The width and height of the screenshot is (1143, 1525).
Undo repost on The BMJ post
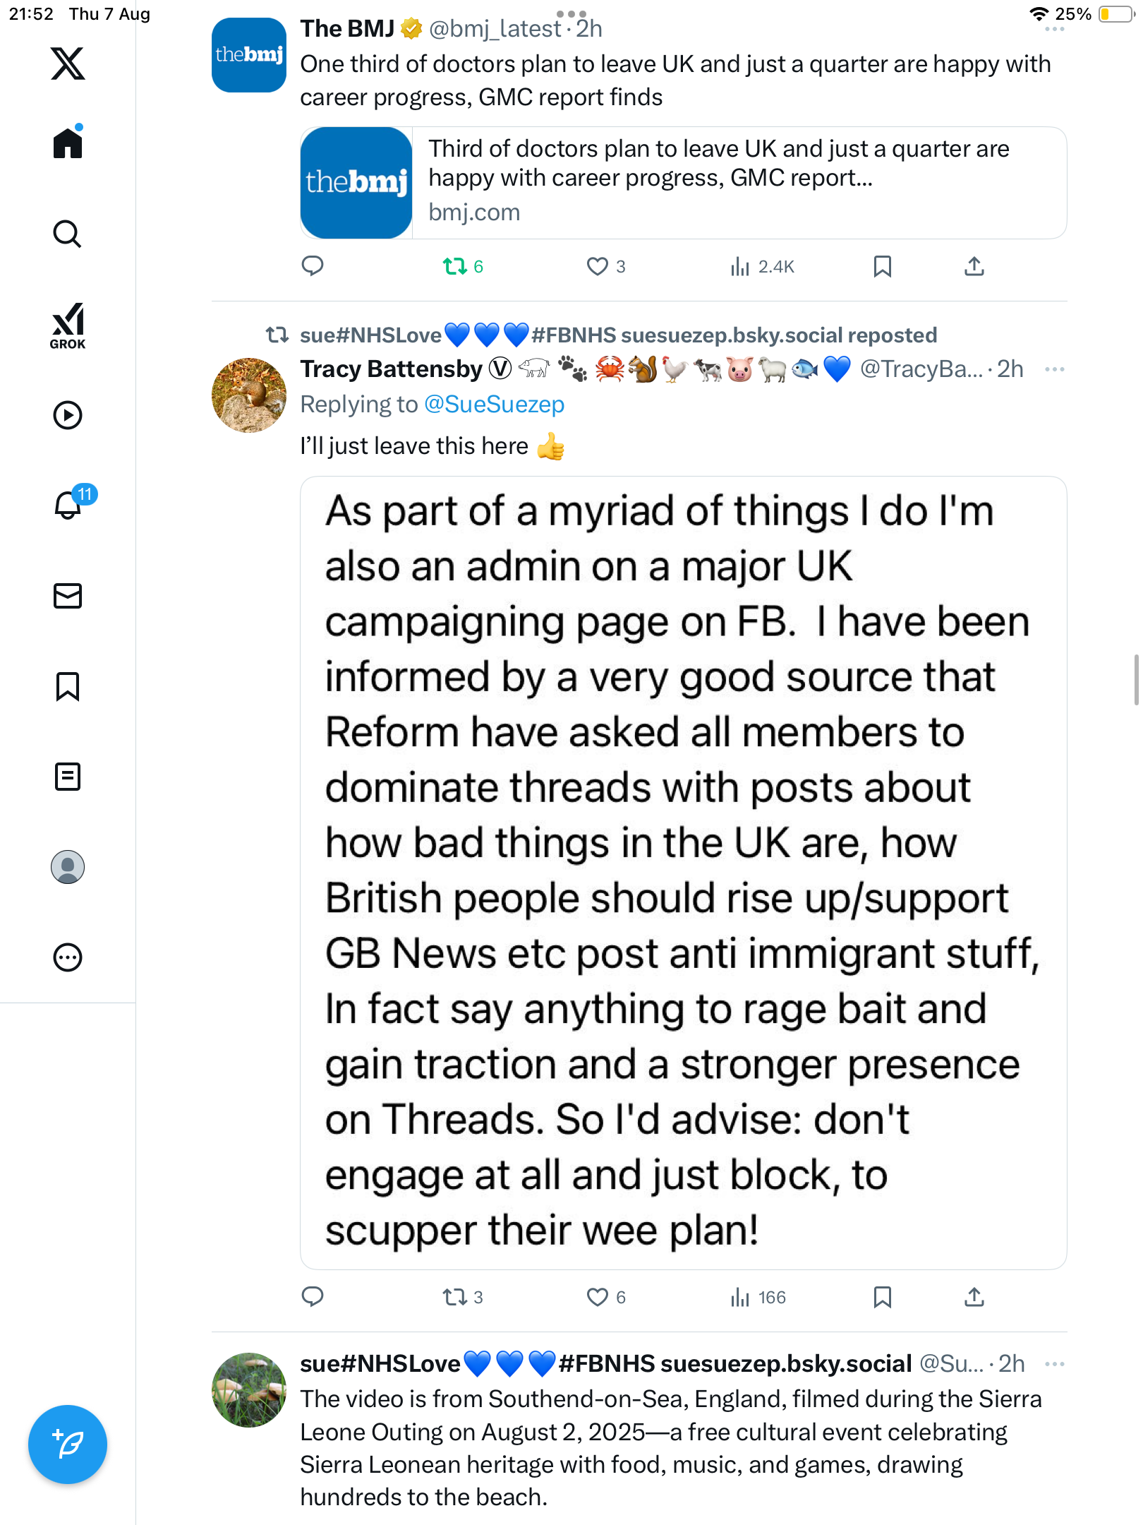pos(455,266)
